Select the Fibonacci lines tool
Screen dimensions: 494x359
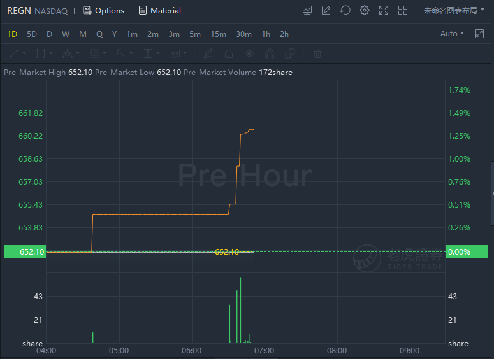94,53
